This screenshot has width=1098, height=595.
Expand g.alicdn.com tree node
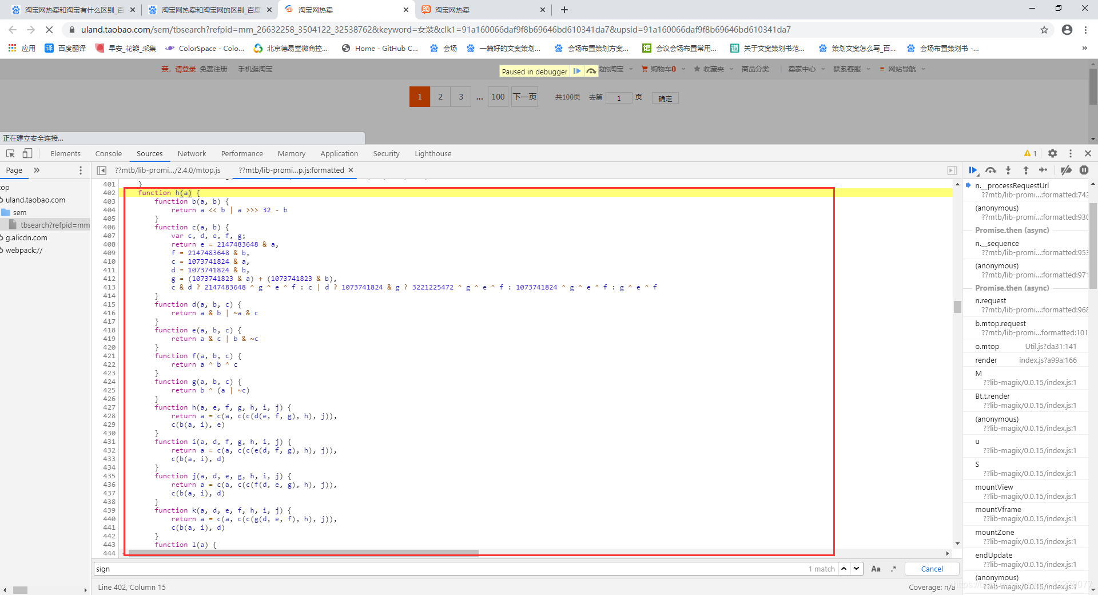[x=2, y=237]
